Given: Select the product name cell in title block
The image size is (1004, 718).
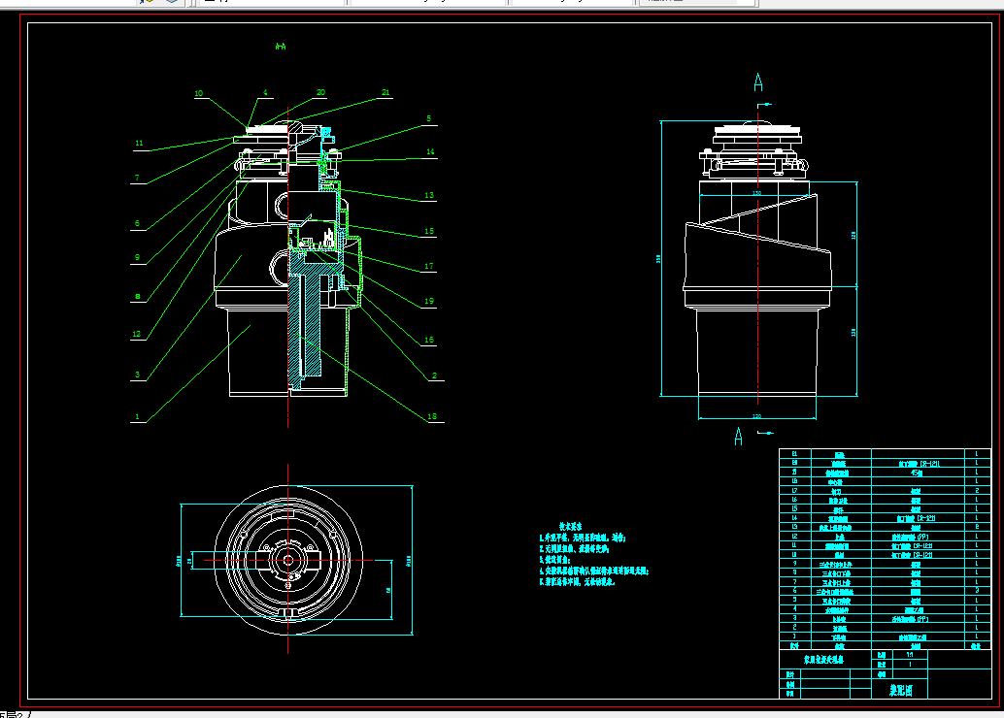Looking at the screenshot, I should coord(824,659).
